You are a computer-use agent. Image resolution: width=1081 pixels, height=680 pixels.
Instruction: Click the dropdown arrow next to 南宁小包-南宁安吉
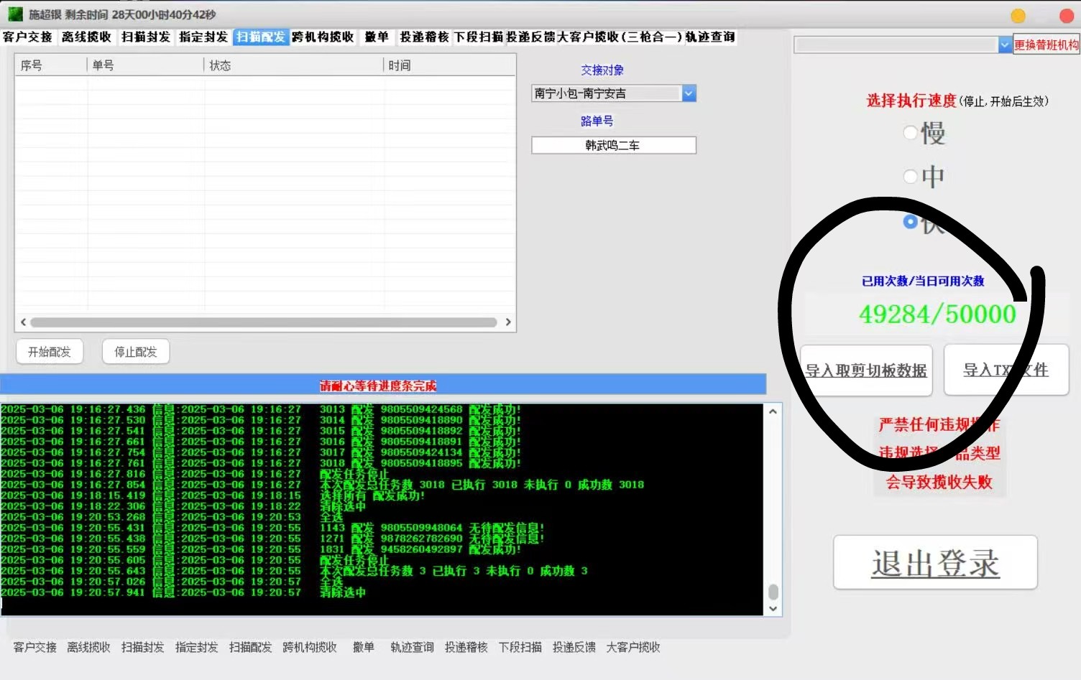coord(689,93)
